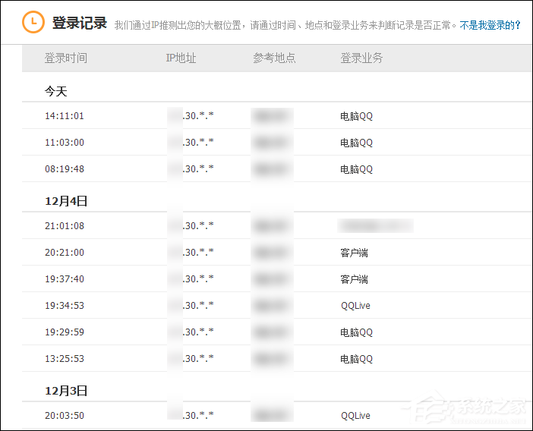Click the IP地址 column header
This screenshot has width=533, height=431.
[181, 58]
